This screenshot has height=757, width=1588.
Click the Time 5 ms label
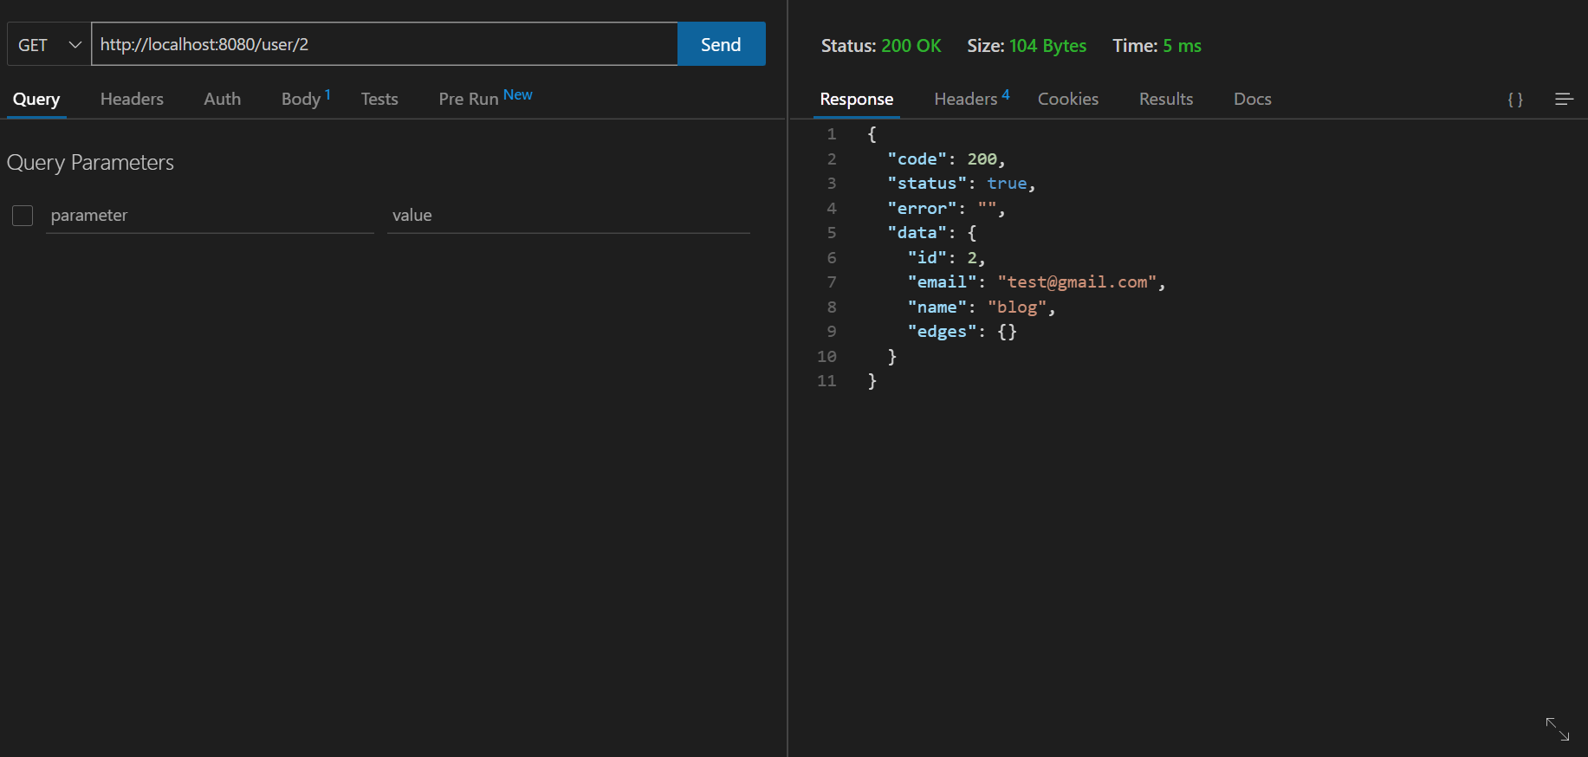(x=1157, y=46)
